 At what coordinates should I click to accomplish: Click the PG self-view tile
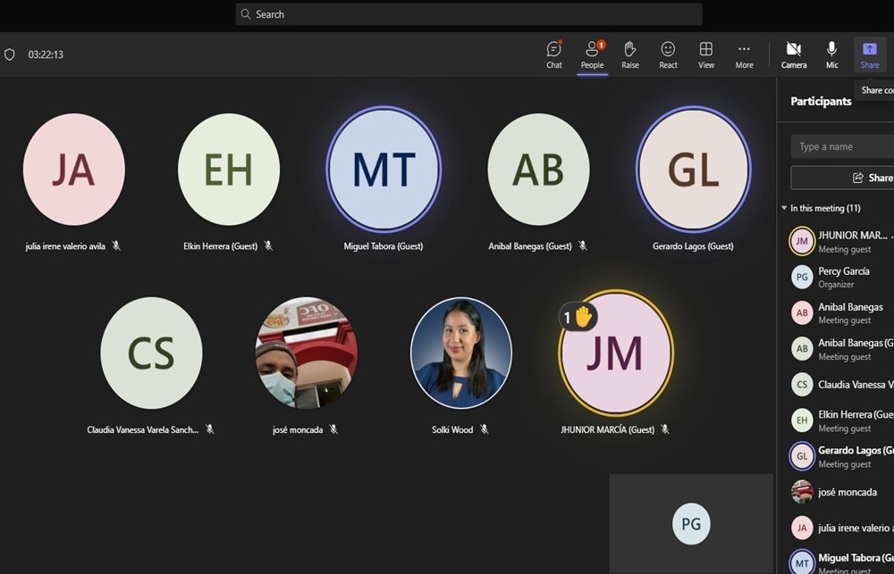[691, 524]
